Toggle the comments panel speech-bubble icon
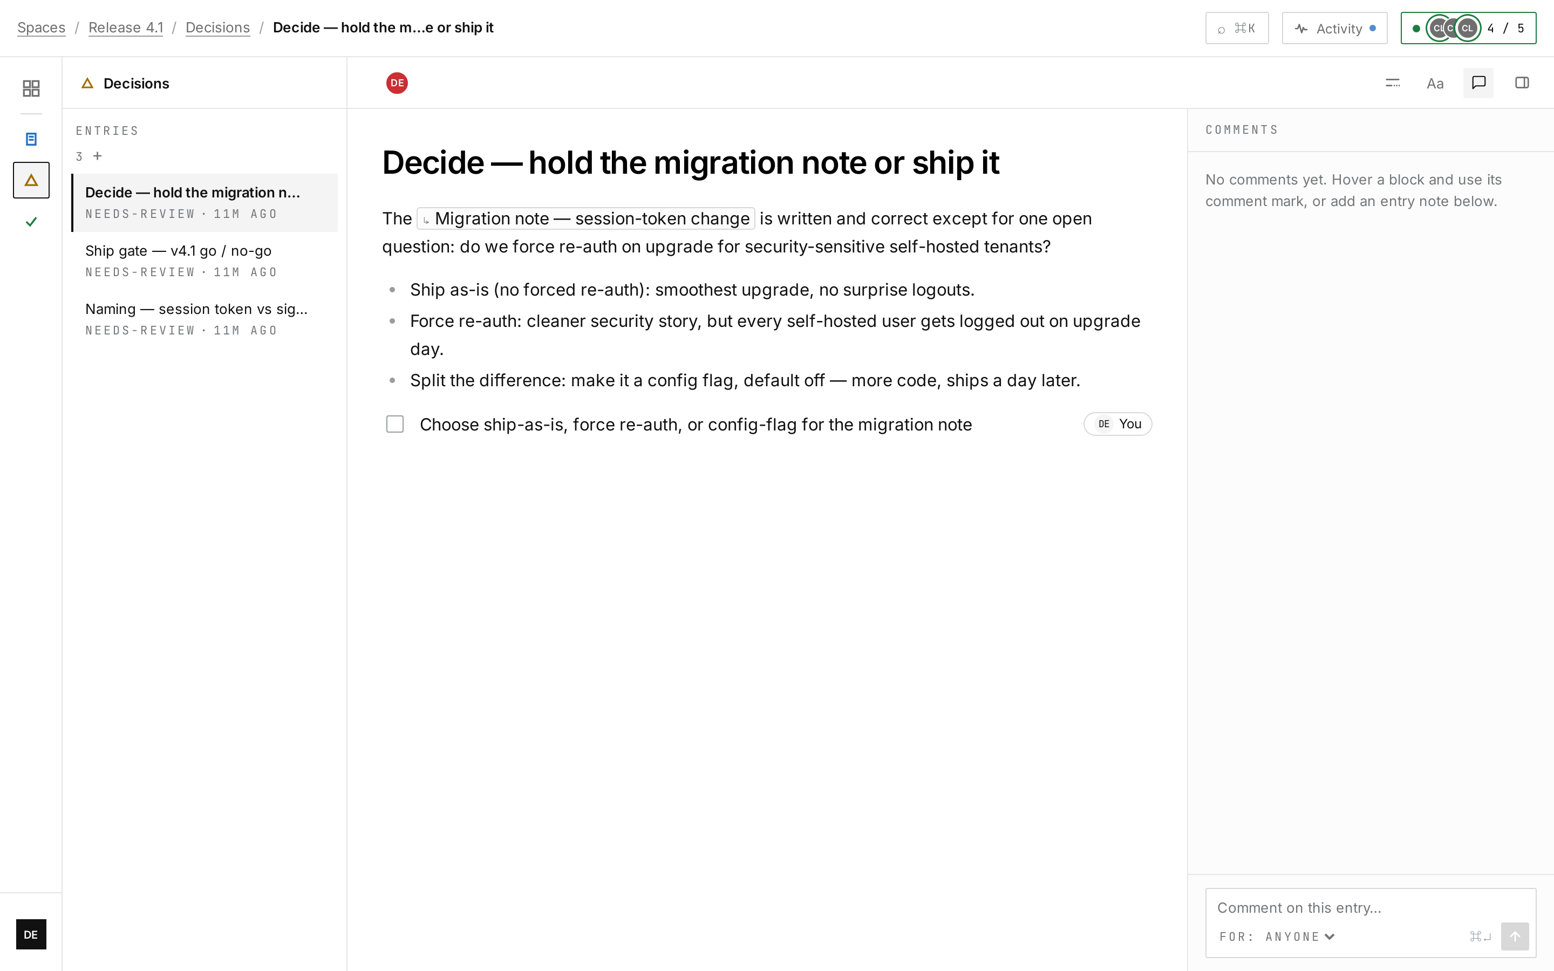 click(x=1478, y=83)
